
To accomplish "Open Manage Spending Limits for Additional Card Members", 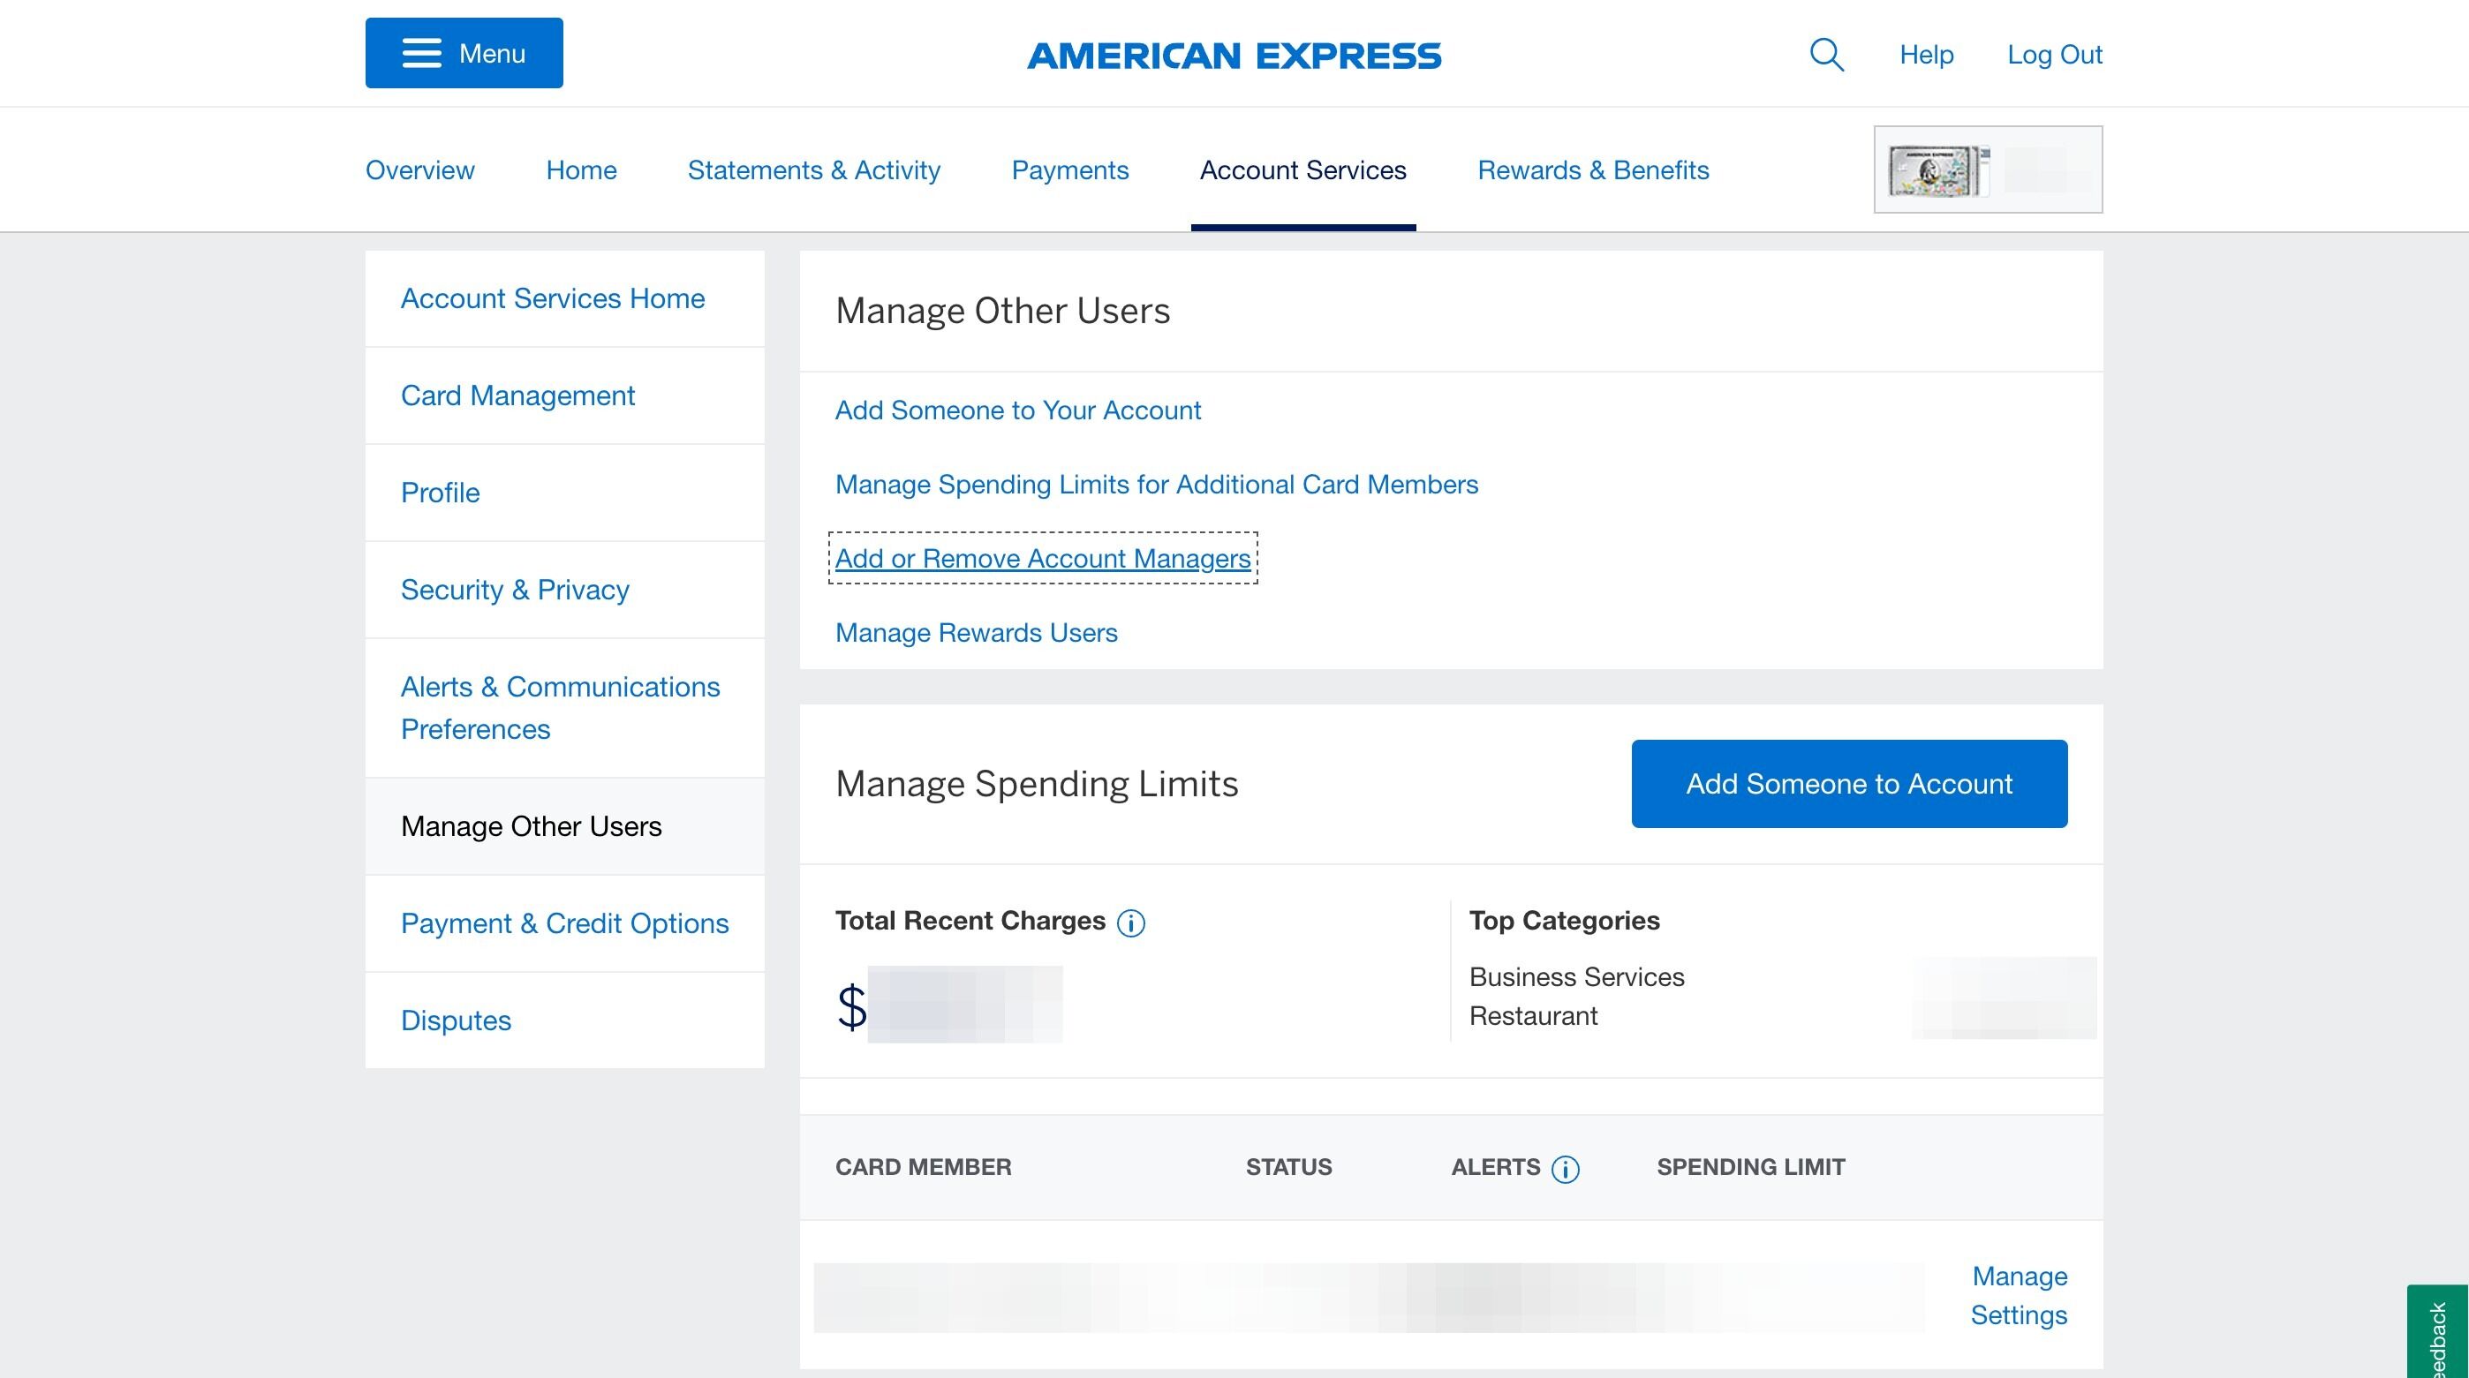I will pyautogui.click(x=1156, y=484).
